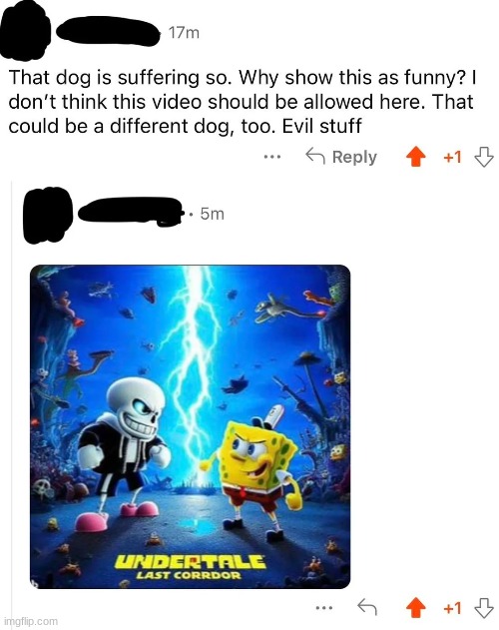Upvote the comment about the suffering dog

416,157
